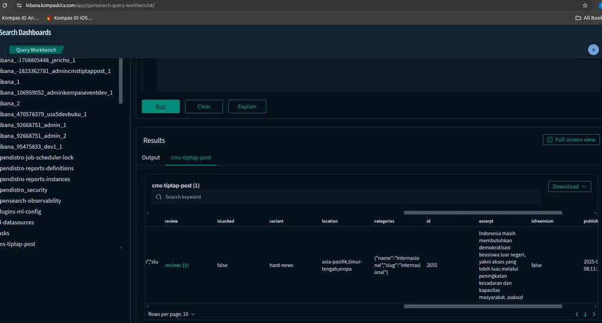Select the opendistro_security index
This screenshot has height=323, width=602.
(24, 189)
